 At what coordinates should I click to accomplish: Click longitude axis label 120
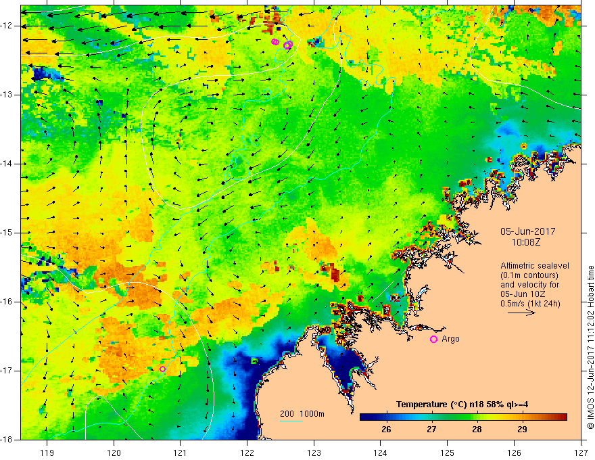click(x=114, y=453)
